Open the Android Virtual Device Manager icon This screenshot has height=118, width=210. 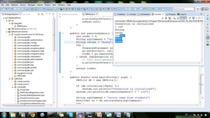point(36,9)
